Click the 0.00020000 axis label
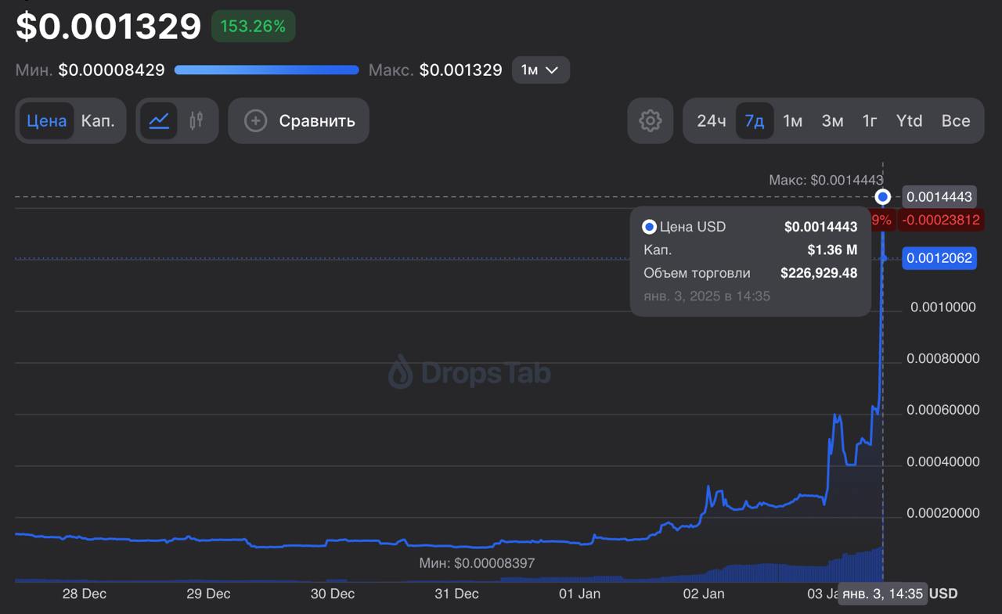1002x614 pixels. click(x=943, y=513)
